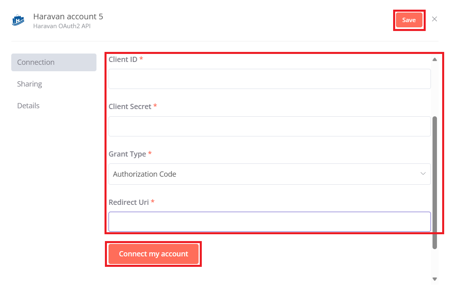Click the Client Secret label text
This screenshot has height=293, width=449.
[130, 107]
